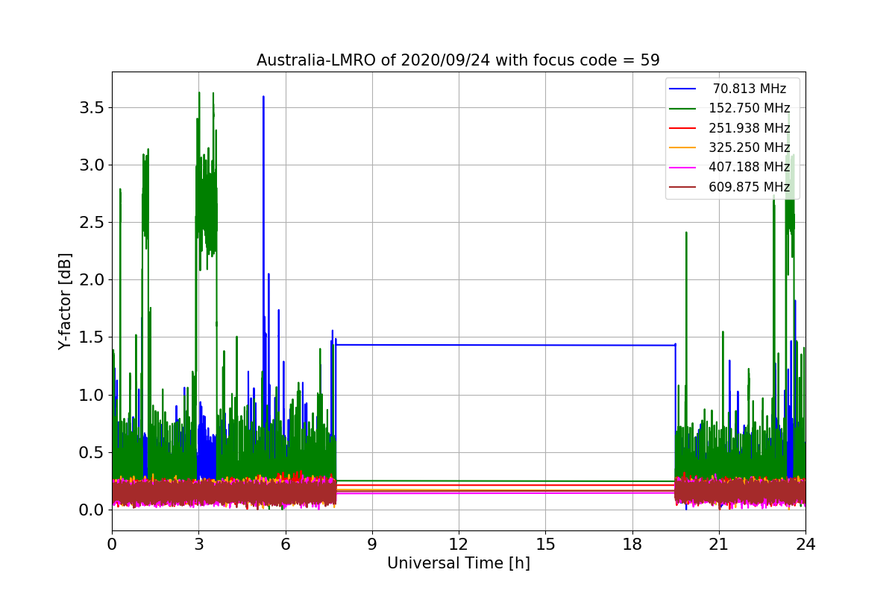This screenshot has width=895, height=596.
Task: Click the x-axis tick label 12
Action: pos(459,545)
